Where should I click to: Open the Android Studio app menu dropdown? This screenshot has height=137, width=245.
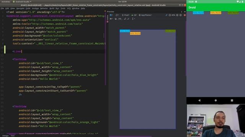(22, 2)
